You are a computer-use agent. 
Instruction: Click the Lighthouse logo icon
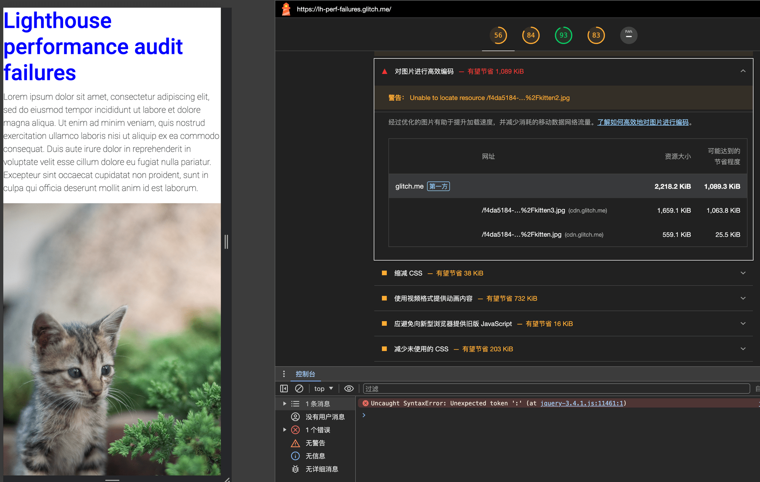click(x=286, y=9)
